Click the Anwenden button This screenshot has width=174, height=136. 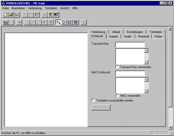(x=101, y=107)
